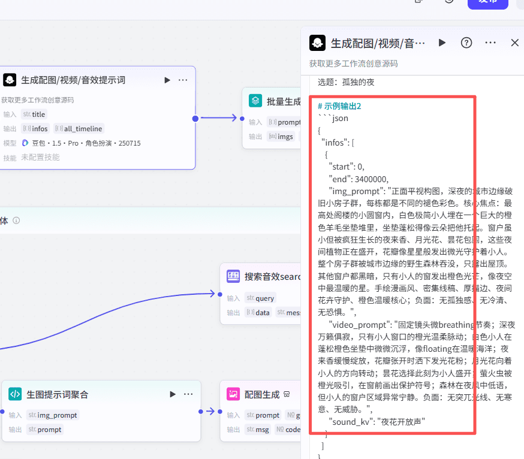Click the "end": 3400000 line

(359, 179)
